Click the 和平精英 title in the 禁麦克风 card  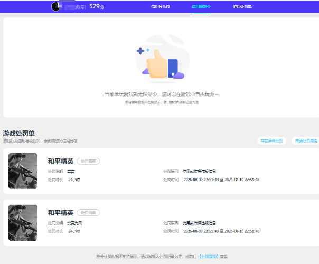[x=61, y=213]
